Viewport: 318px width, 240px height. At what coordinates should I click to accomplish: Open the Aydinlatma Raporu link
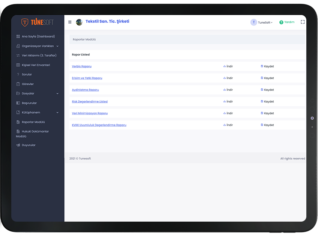85,90
